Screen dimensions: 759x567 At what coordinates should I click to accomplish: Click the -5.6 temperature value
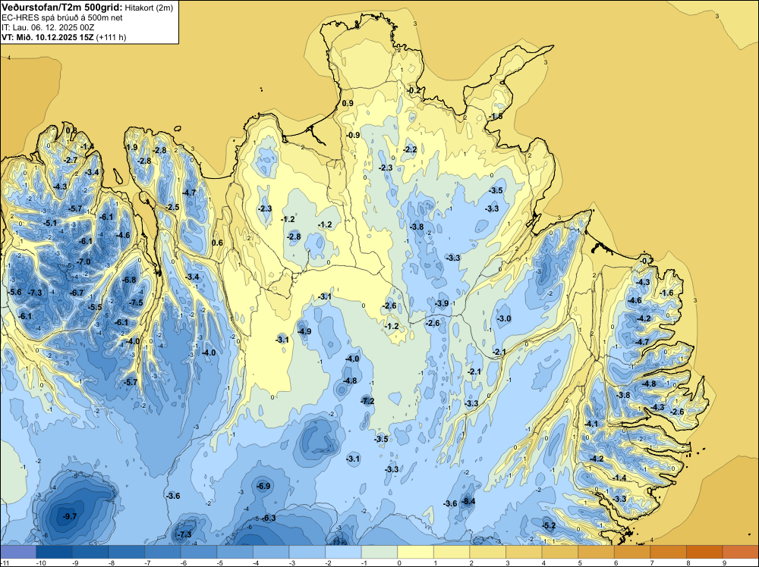coord(14,292)
